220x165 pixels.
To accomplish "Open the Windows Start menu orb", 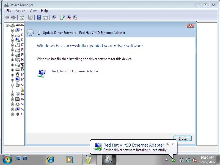I will coord(7,160).
